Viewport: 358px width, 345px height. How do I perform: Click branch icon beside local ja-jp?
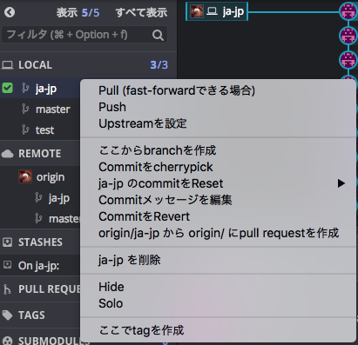click(25, 88)
